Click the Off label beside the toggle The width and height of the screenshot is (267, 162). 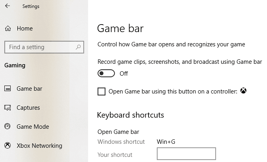tap(124, 73)
